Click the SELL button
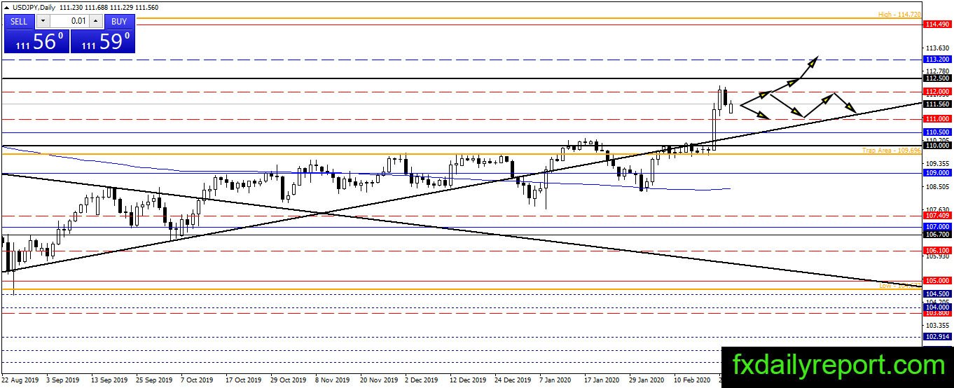This screenshot has width=954, height=388. click(19, 21)
